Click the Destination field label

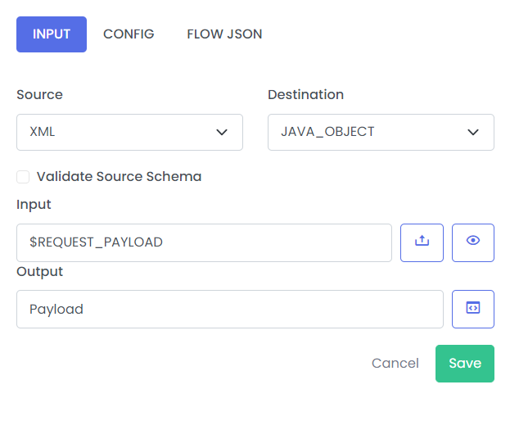tap(305, 95)
